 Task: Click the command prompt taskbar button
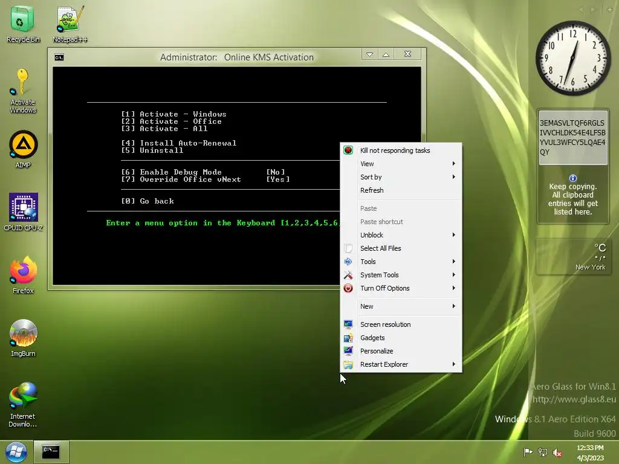51,451
